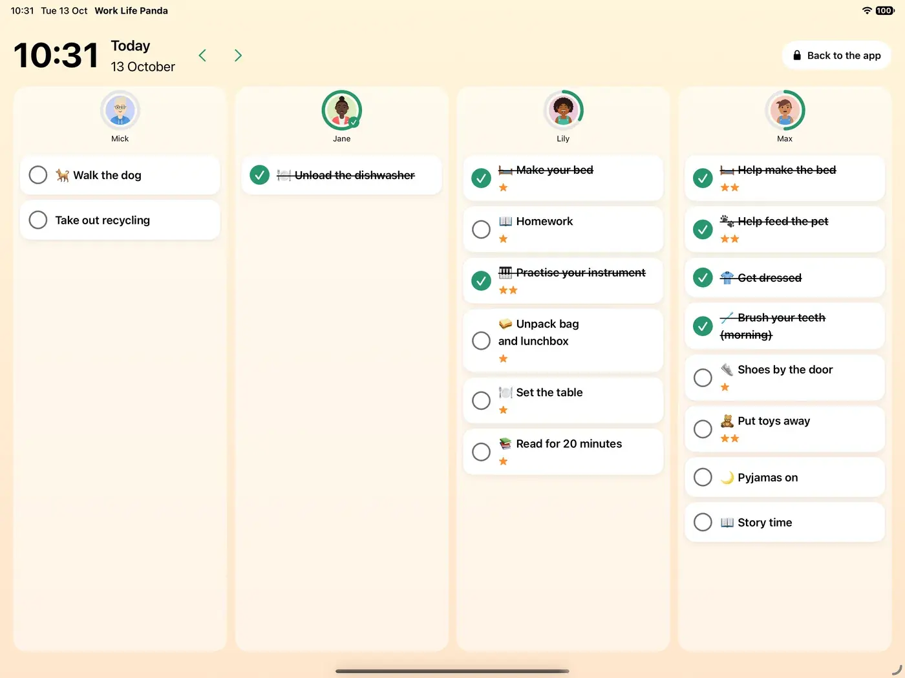905x678 pixels.
Task: Click the Unpack bag and lunchbox text
Action: click(538, 332)
